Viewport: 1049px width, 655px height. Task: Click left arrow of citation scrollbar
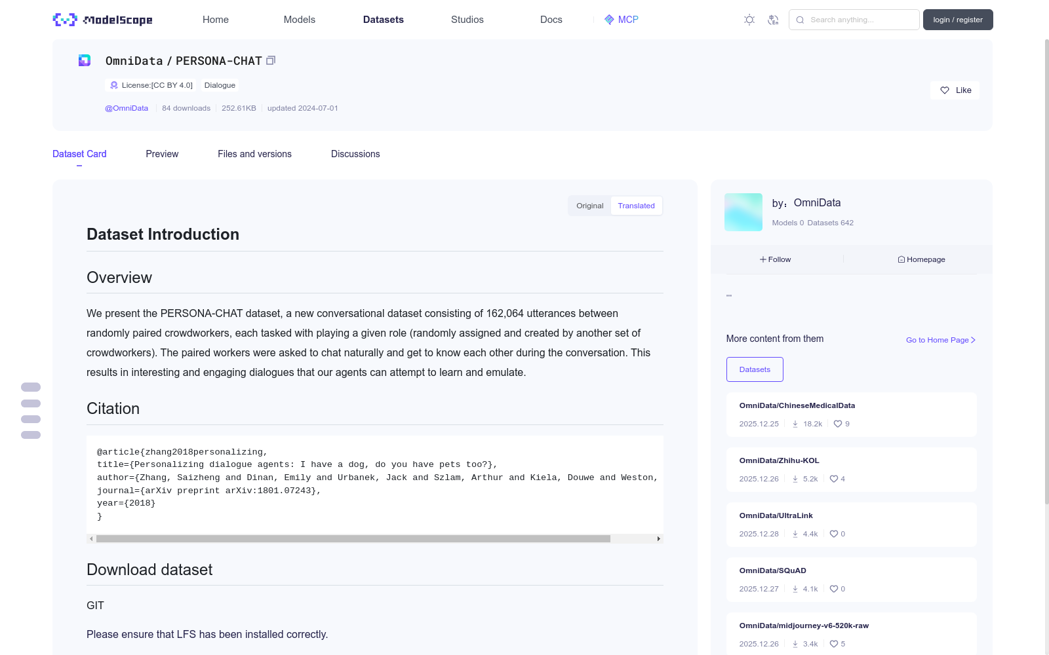click(91, 538)
